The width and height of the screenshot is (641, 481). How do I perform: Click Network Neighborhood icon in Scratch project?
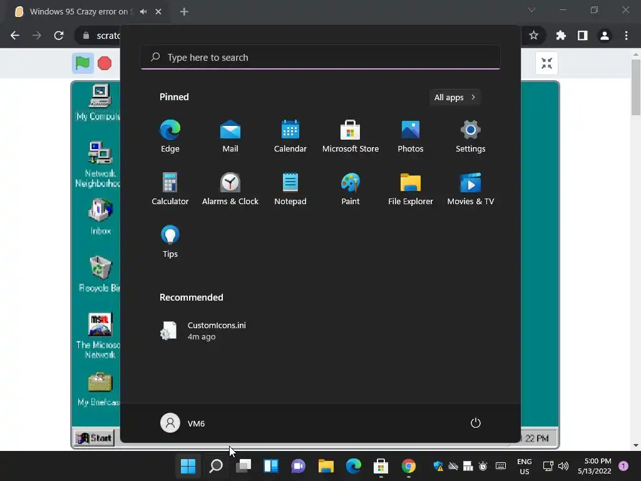[x=98, y=165]
